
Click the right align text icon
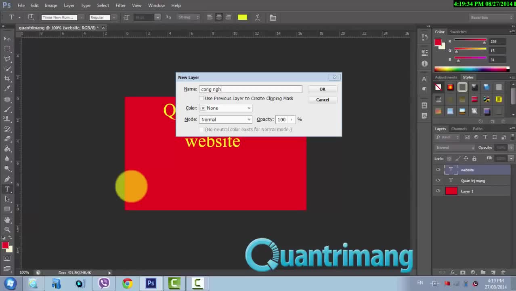point(228,17)
